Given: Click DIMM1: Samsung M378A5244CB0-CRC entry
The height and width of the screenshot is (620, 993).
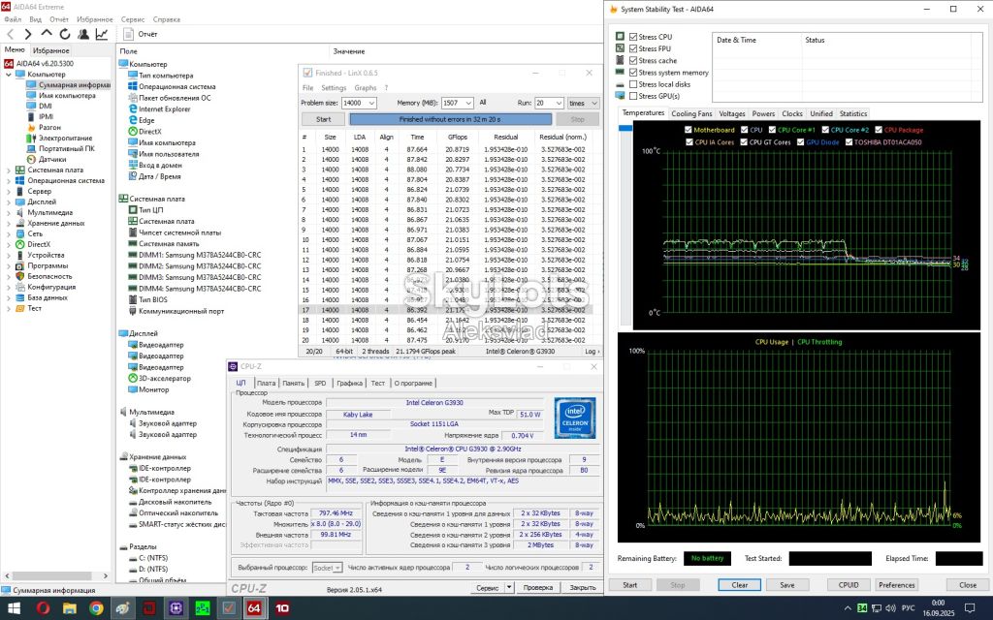Looking at the screenshot, I should (x=194, y=255).
